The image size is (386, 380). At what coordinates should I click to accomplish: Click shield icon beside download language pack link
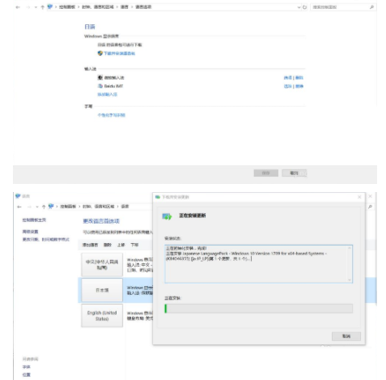[100, 53]
